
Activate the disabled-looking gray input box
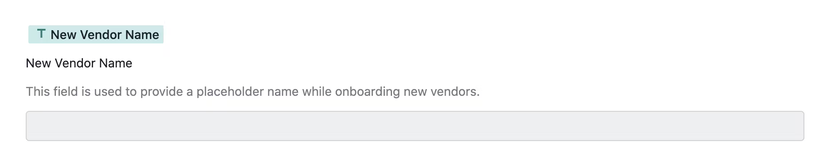pos(415,126)
